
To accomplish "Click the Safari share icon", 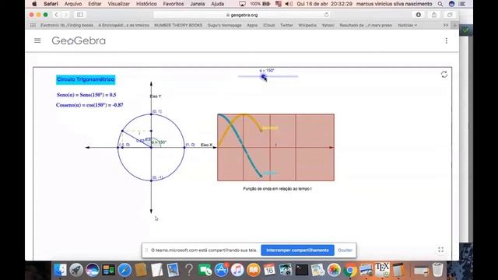I will 434,15.
